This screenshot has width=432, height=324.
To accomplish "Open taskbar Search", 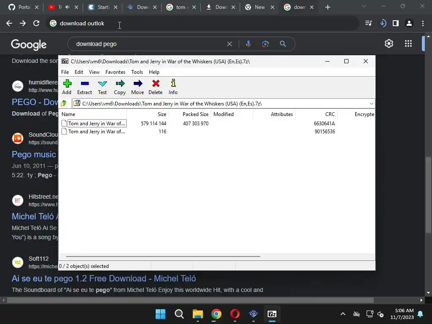I will 179,314.
